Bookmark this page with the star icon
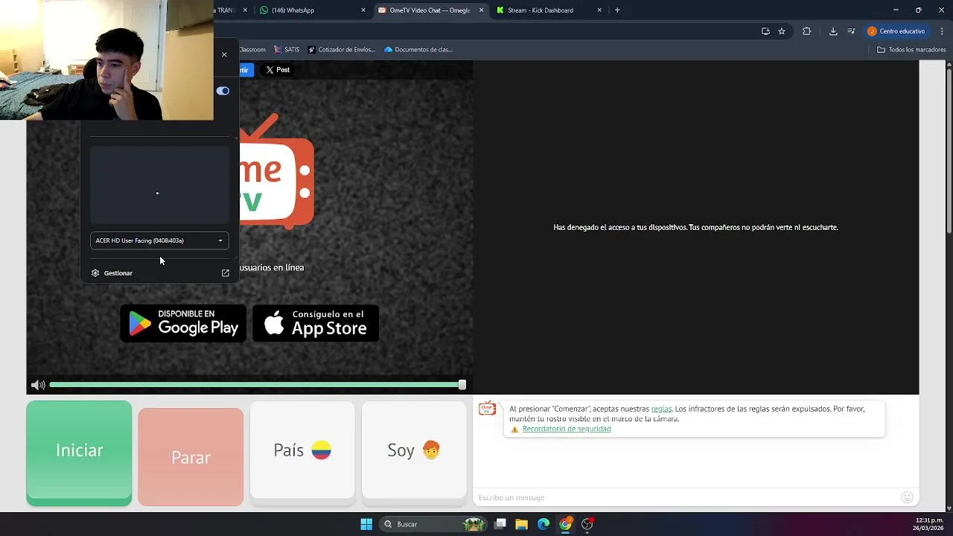 click(782, 31)
